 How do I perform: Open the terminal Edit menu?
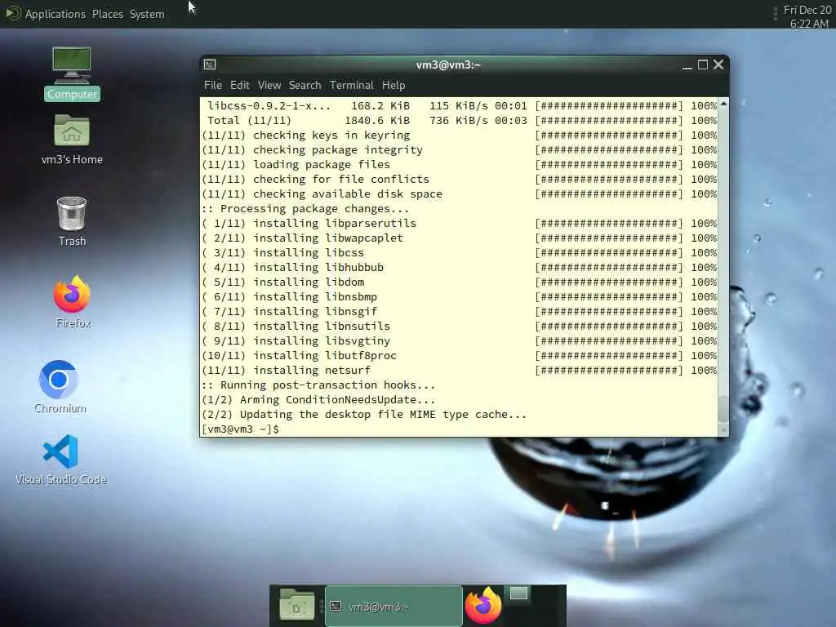(240, 85)
